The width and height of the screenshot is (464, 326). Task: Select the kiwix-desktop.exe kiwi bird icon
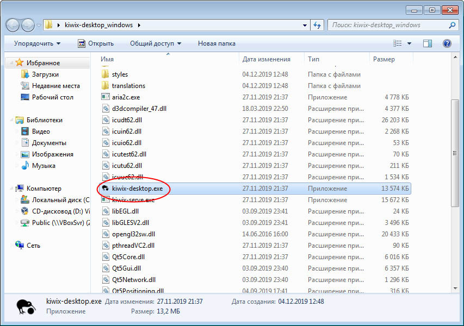106,188
